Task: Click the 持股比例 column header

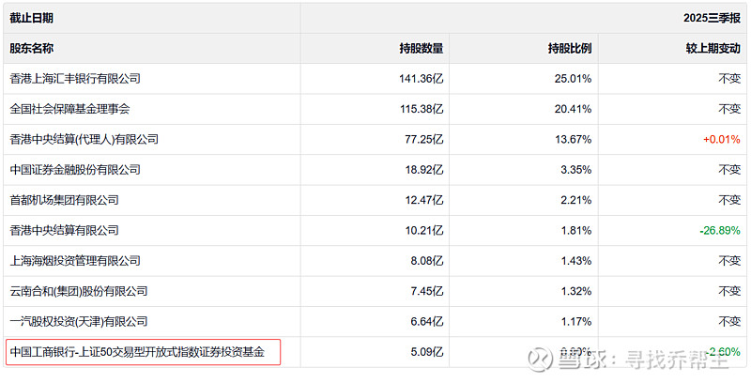Action: (570, 48)
